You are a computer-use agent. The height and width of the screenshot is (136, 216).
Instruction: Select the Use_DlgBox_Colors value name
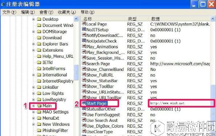105,126
